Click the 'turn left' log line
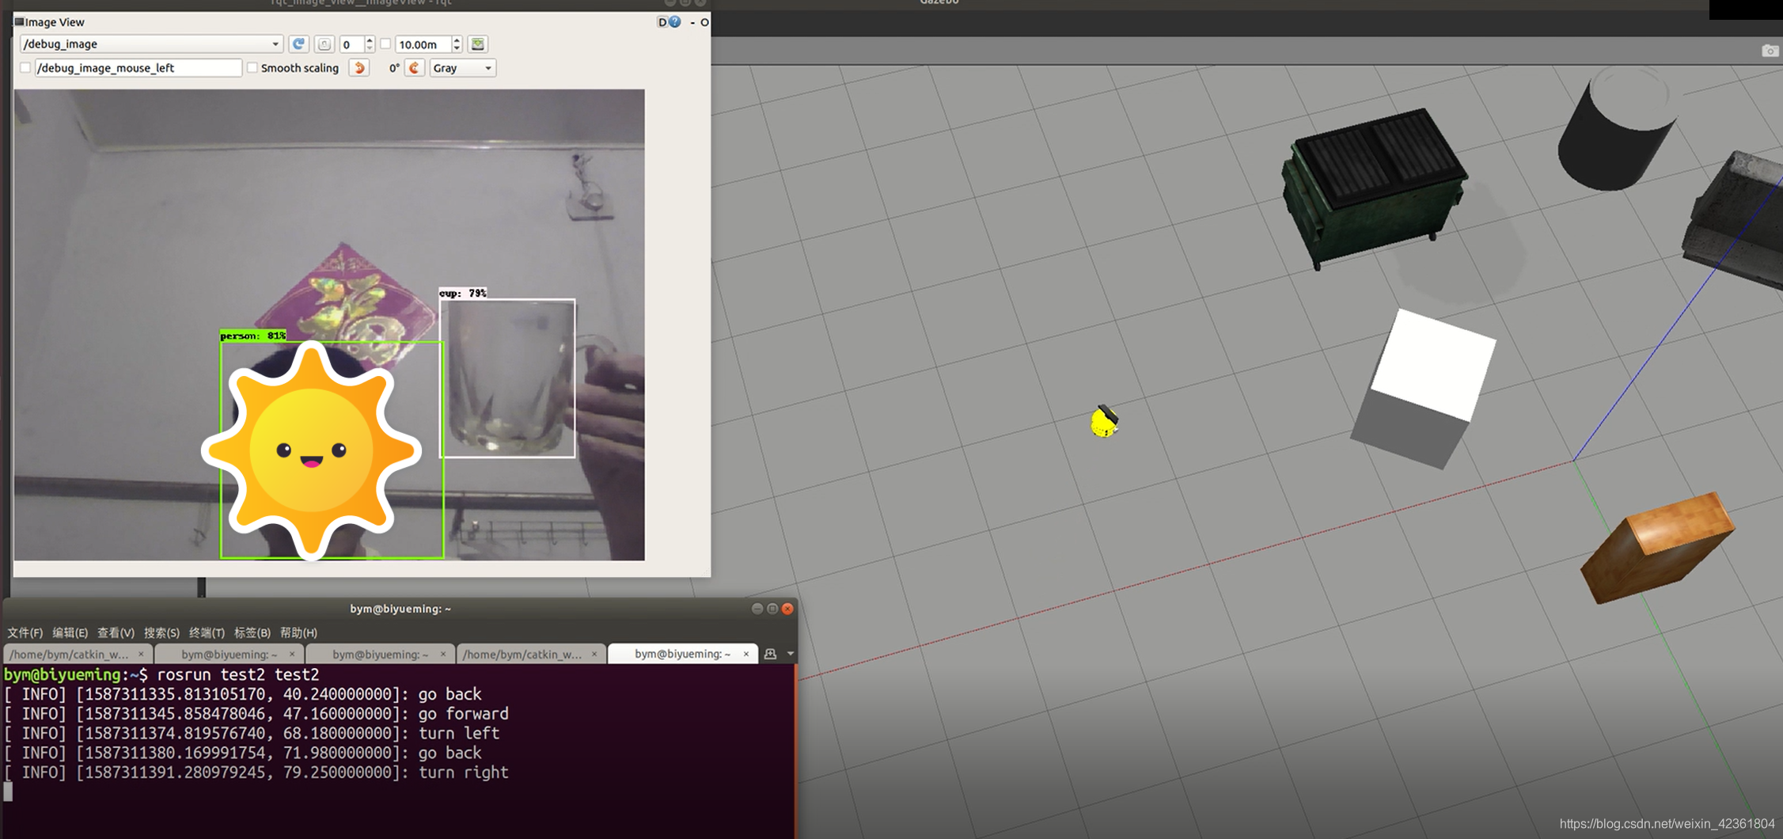This screenshot has width=1783, height=839. 252,733
